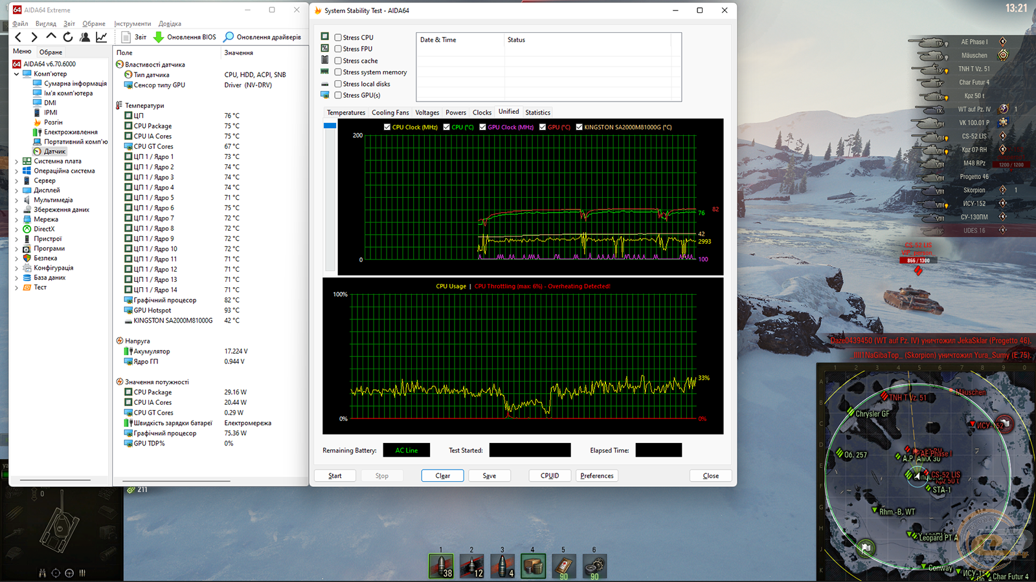Viewport: 1036px width, 582px height.
Task: Enable the Stress cache checkbox
Action: (338, 61)
